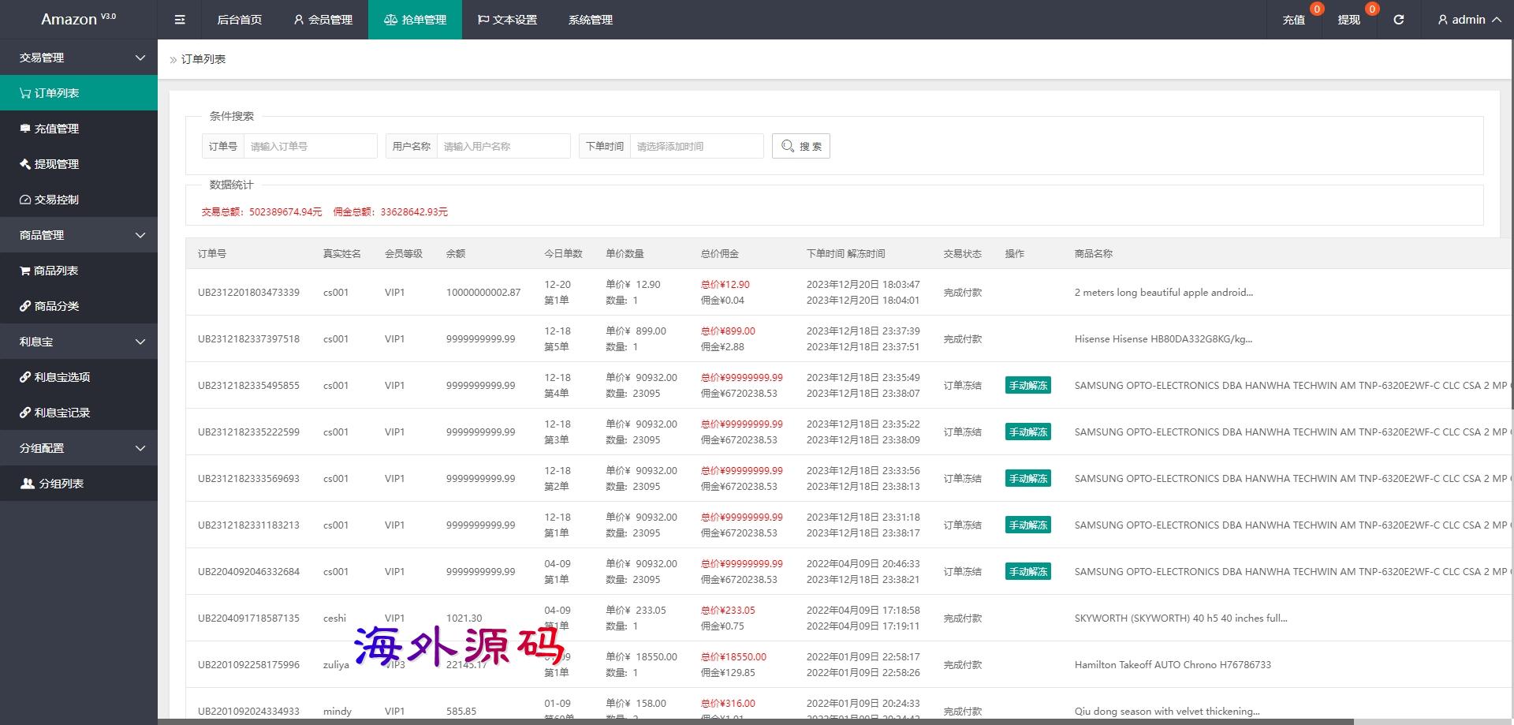Click the 佣金总额 statistic text
The width and height of the screenshot is (1514, 725).
click(390, 212)
